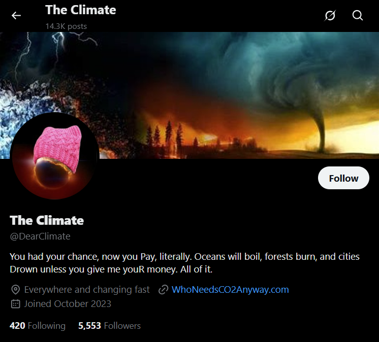Click the calendar joined-date icon
The width and height of the screenshot is (379, 342).
tap(15, 304)
